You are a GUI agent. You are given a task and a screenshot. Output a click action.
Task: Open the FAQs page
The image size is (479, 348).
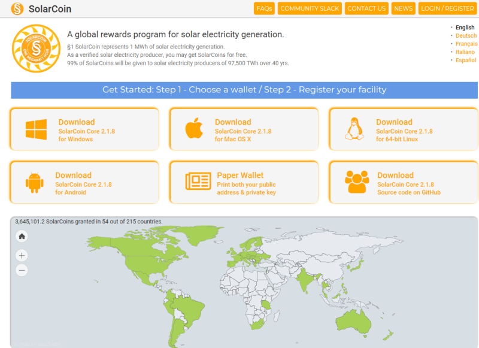(x=264, y=8)
